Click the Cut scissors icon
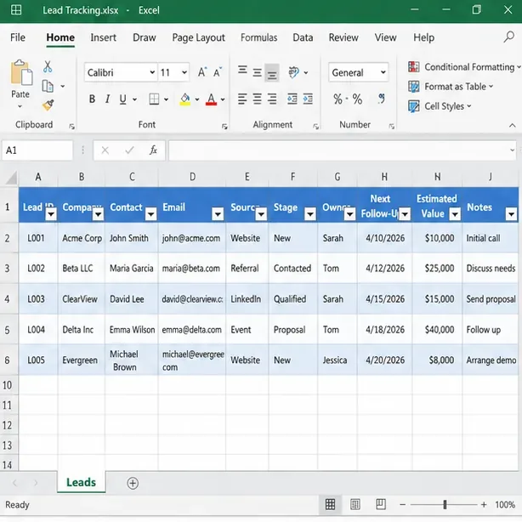Screen dimensions: 522x522 (48, 66)
